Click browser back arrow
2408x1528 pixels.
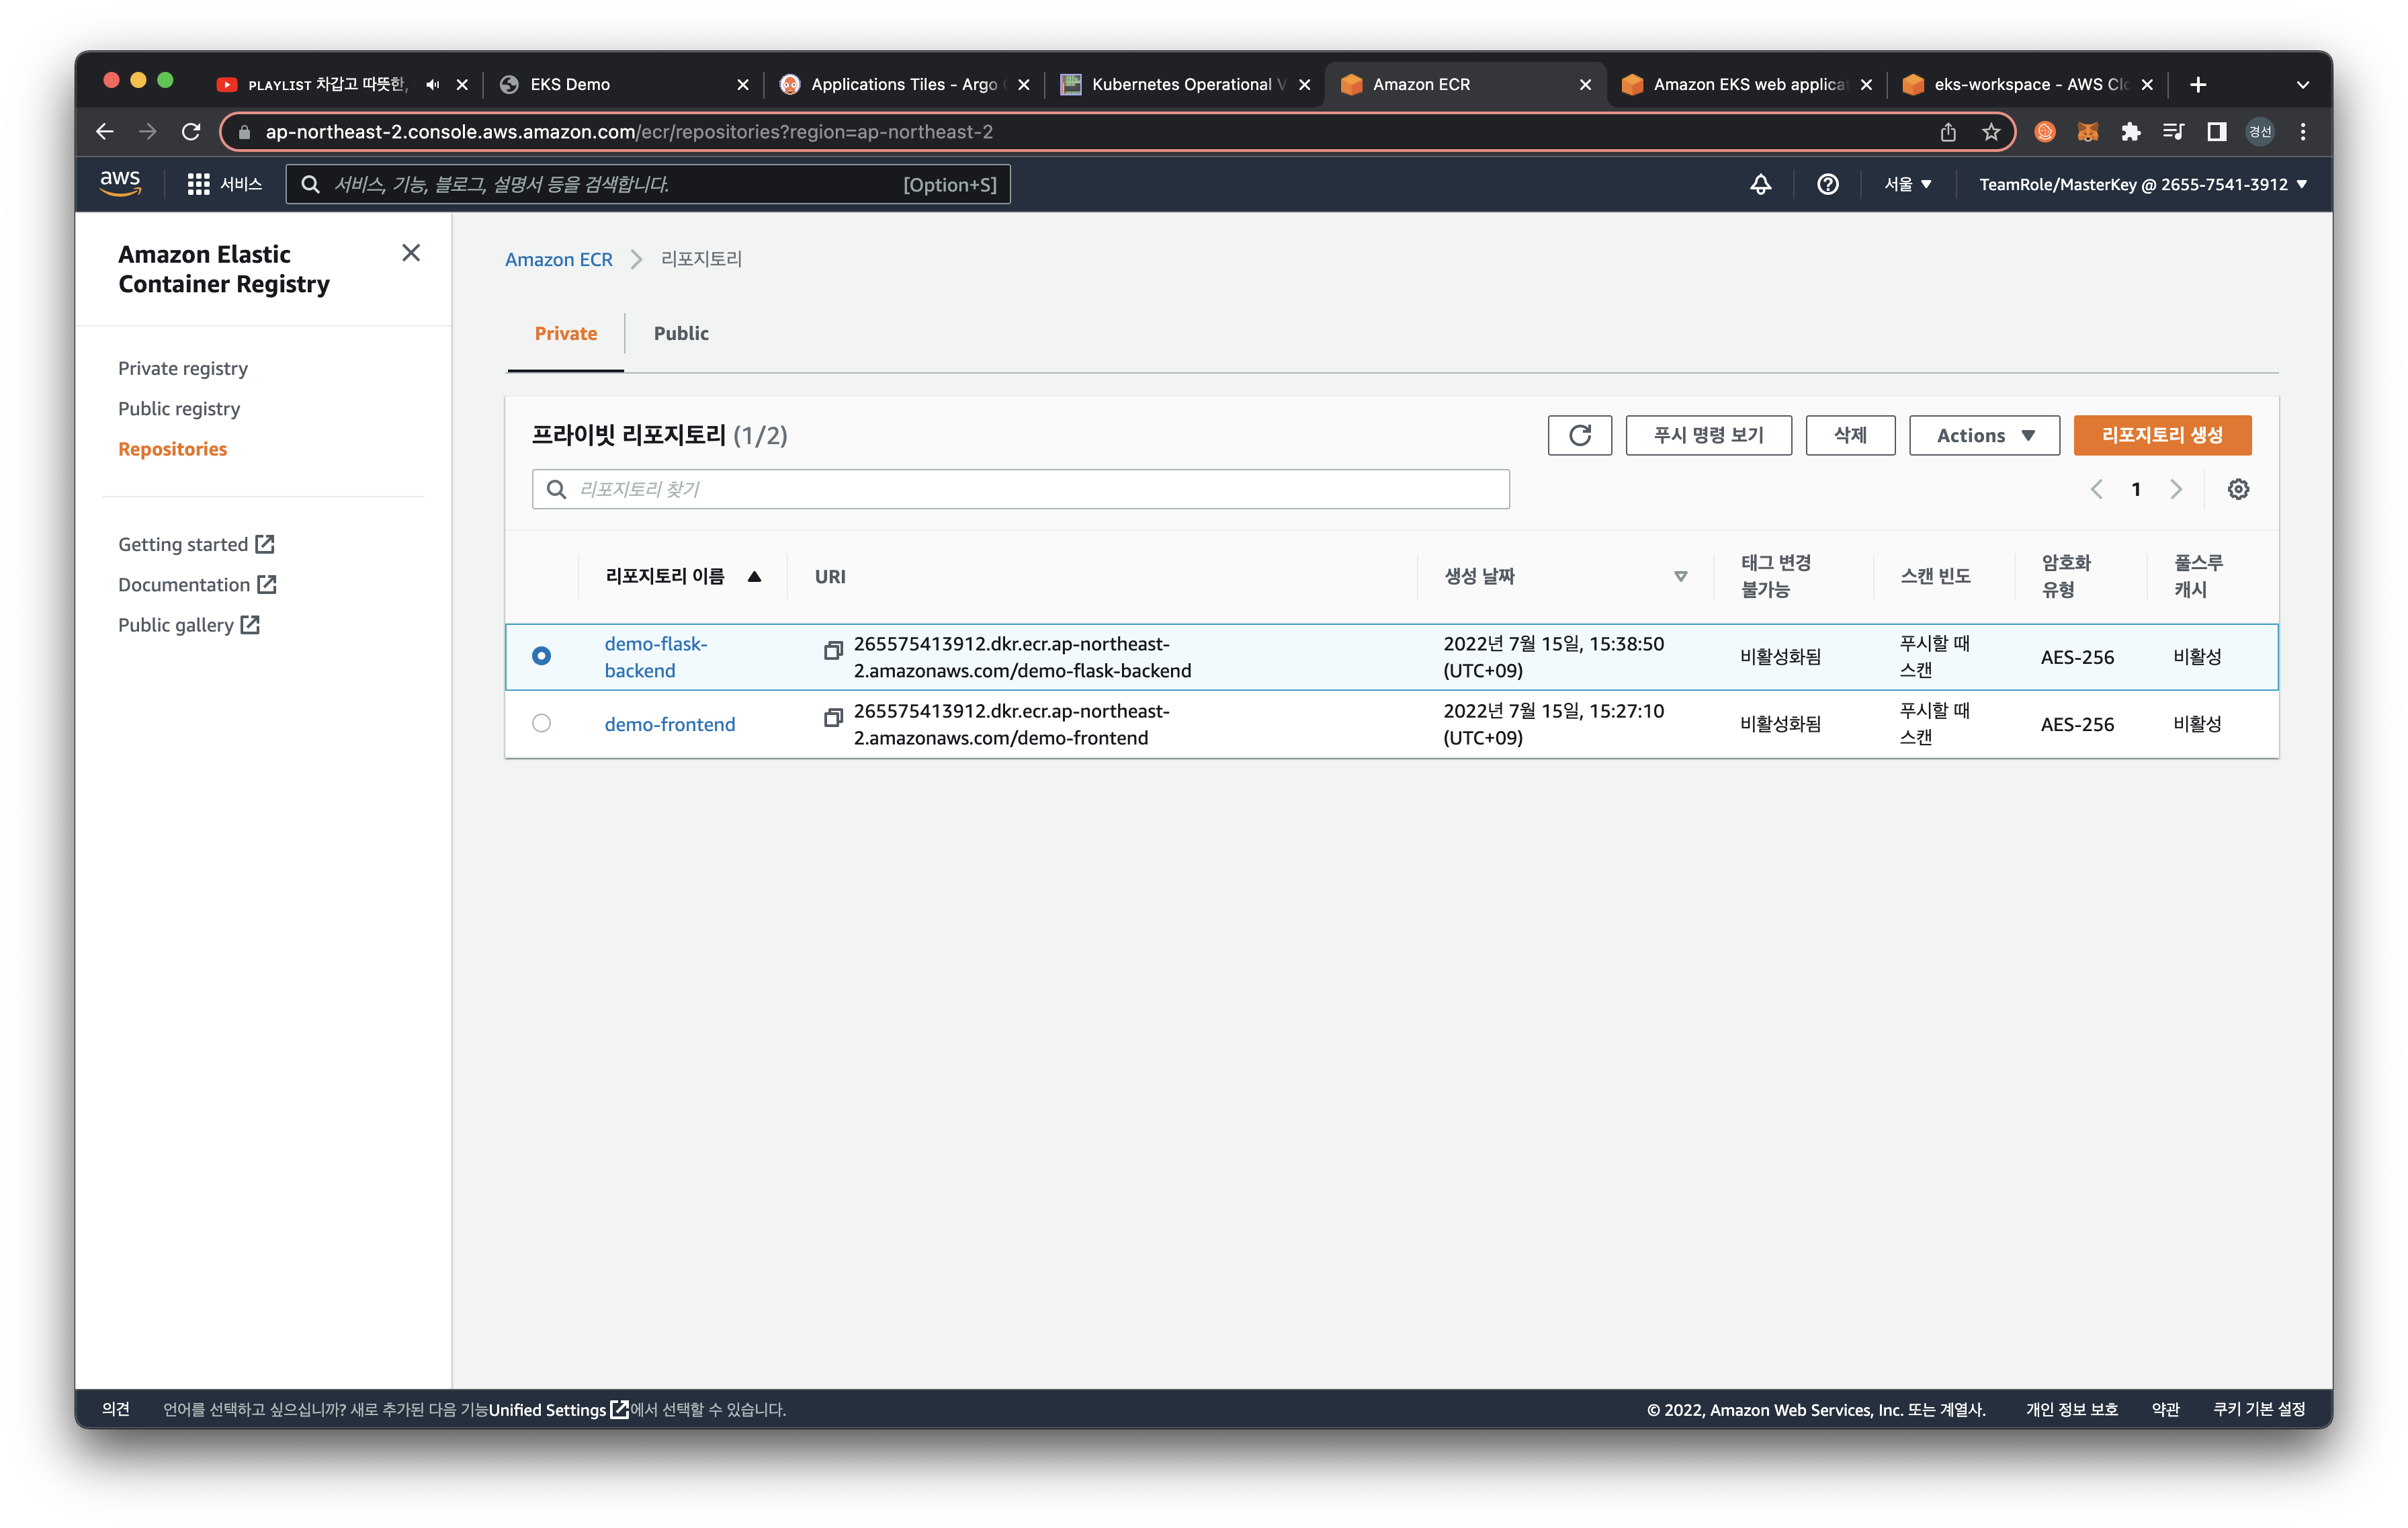point(104,132)
